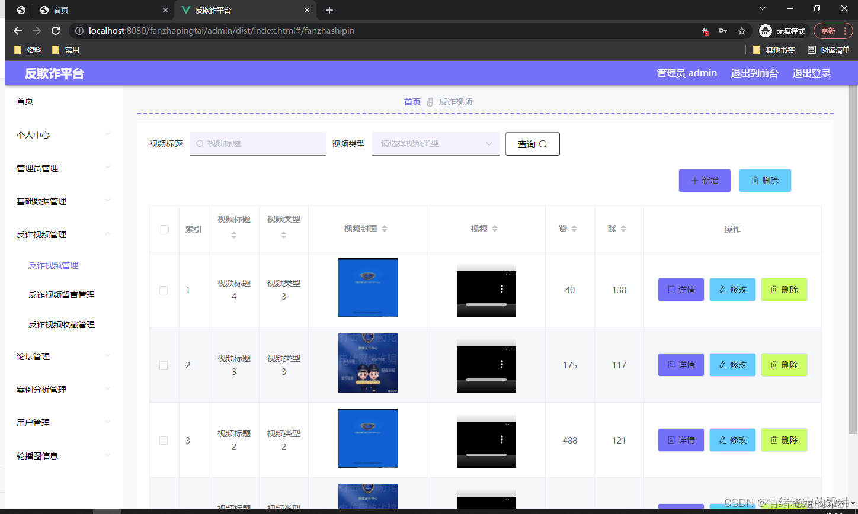This screenshot has width=858, height=514.
Task: Open the 资料 bookmark folder
Action: (27, 50)
